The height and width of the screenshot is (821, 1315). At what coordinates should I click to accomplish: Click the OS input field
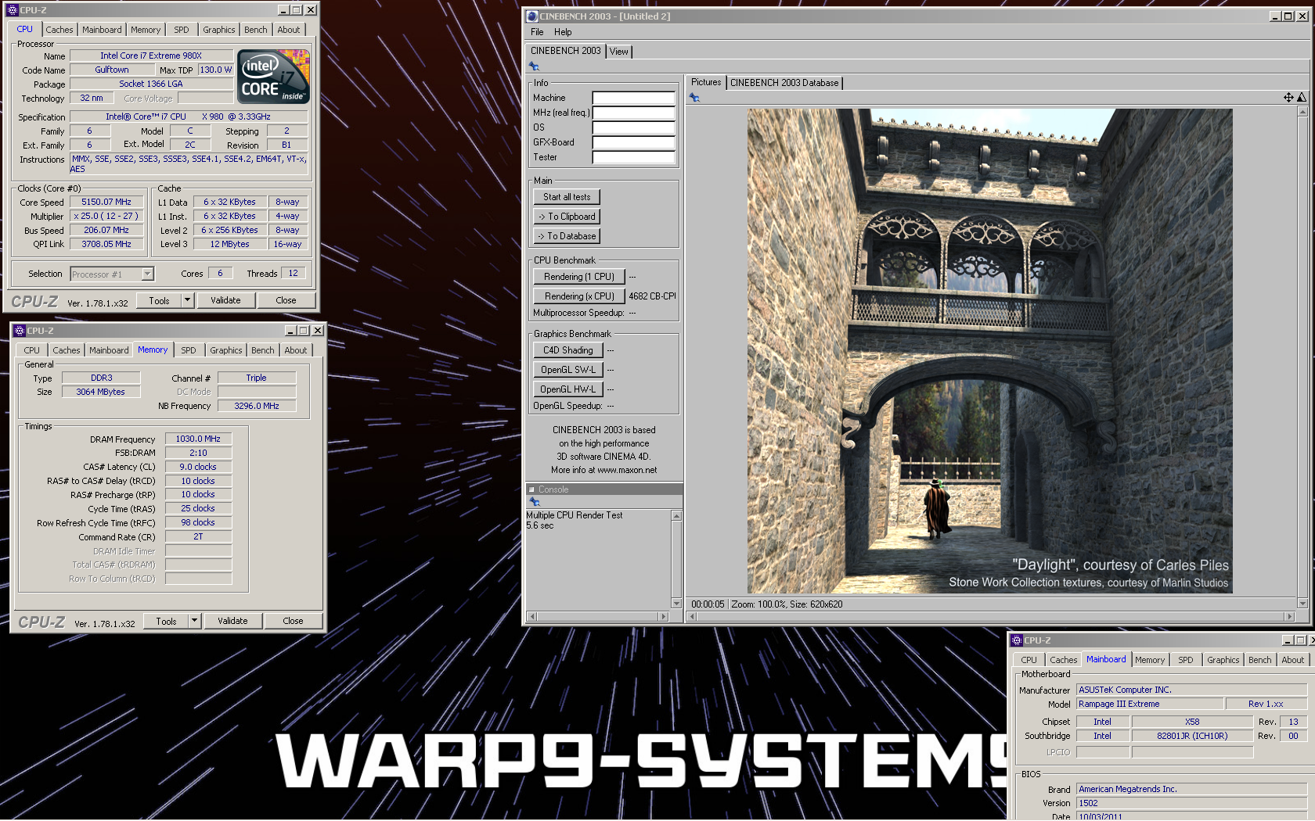tap(633, 127)
